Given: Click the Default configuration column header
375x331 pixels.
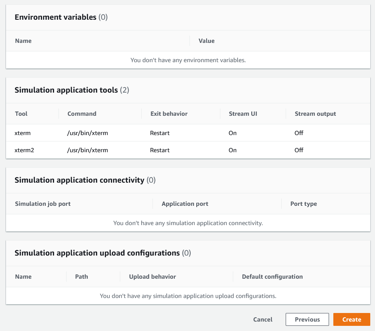Looking at the screenshot, I should tap(272, 277).
